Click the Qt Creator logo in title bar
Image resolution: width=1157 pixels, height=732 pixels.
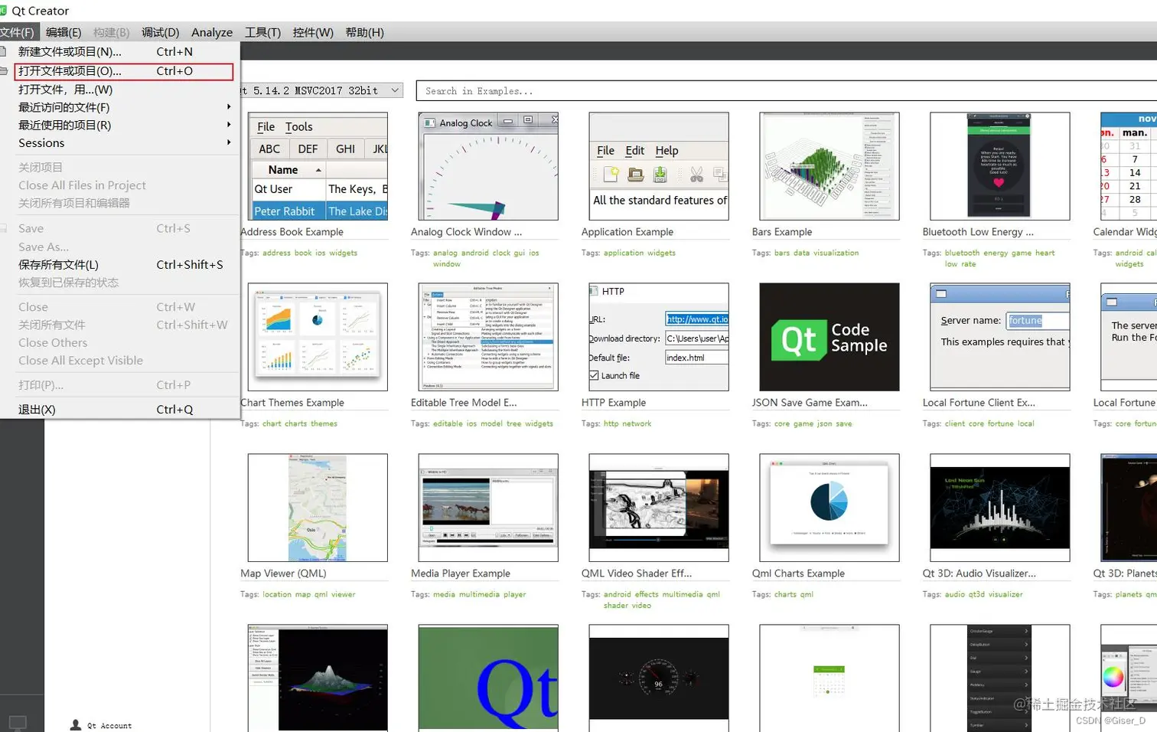3,11
